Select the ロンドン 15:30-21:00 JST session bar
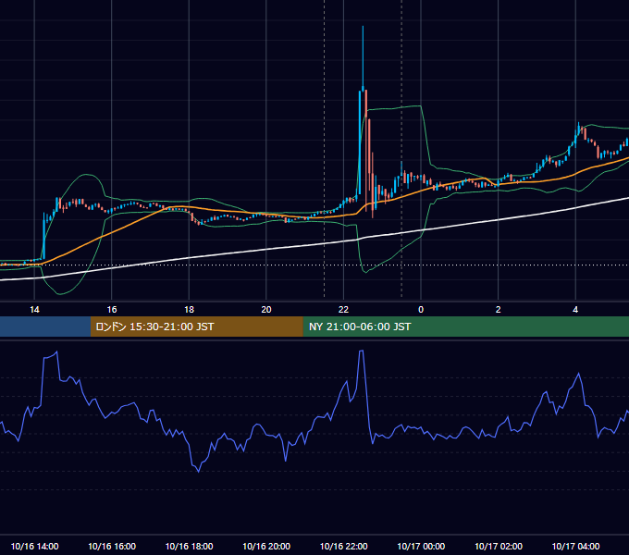The height and width of the screenshot is (555, 629). [x=196, y=327]
